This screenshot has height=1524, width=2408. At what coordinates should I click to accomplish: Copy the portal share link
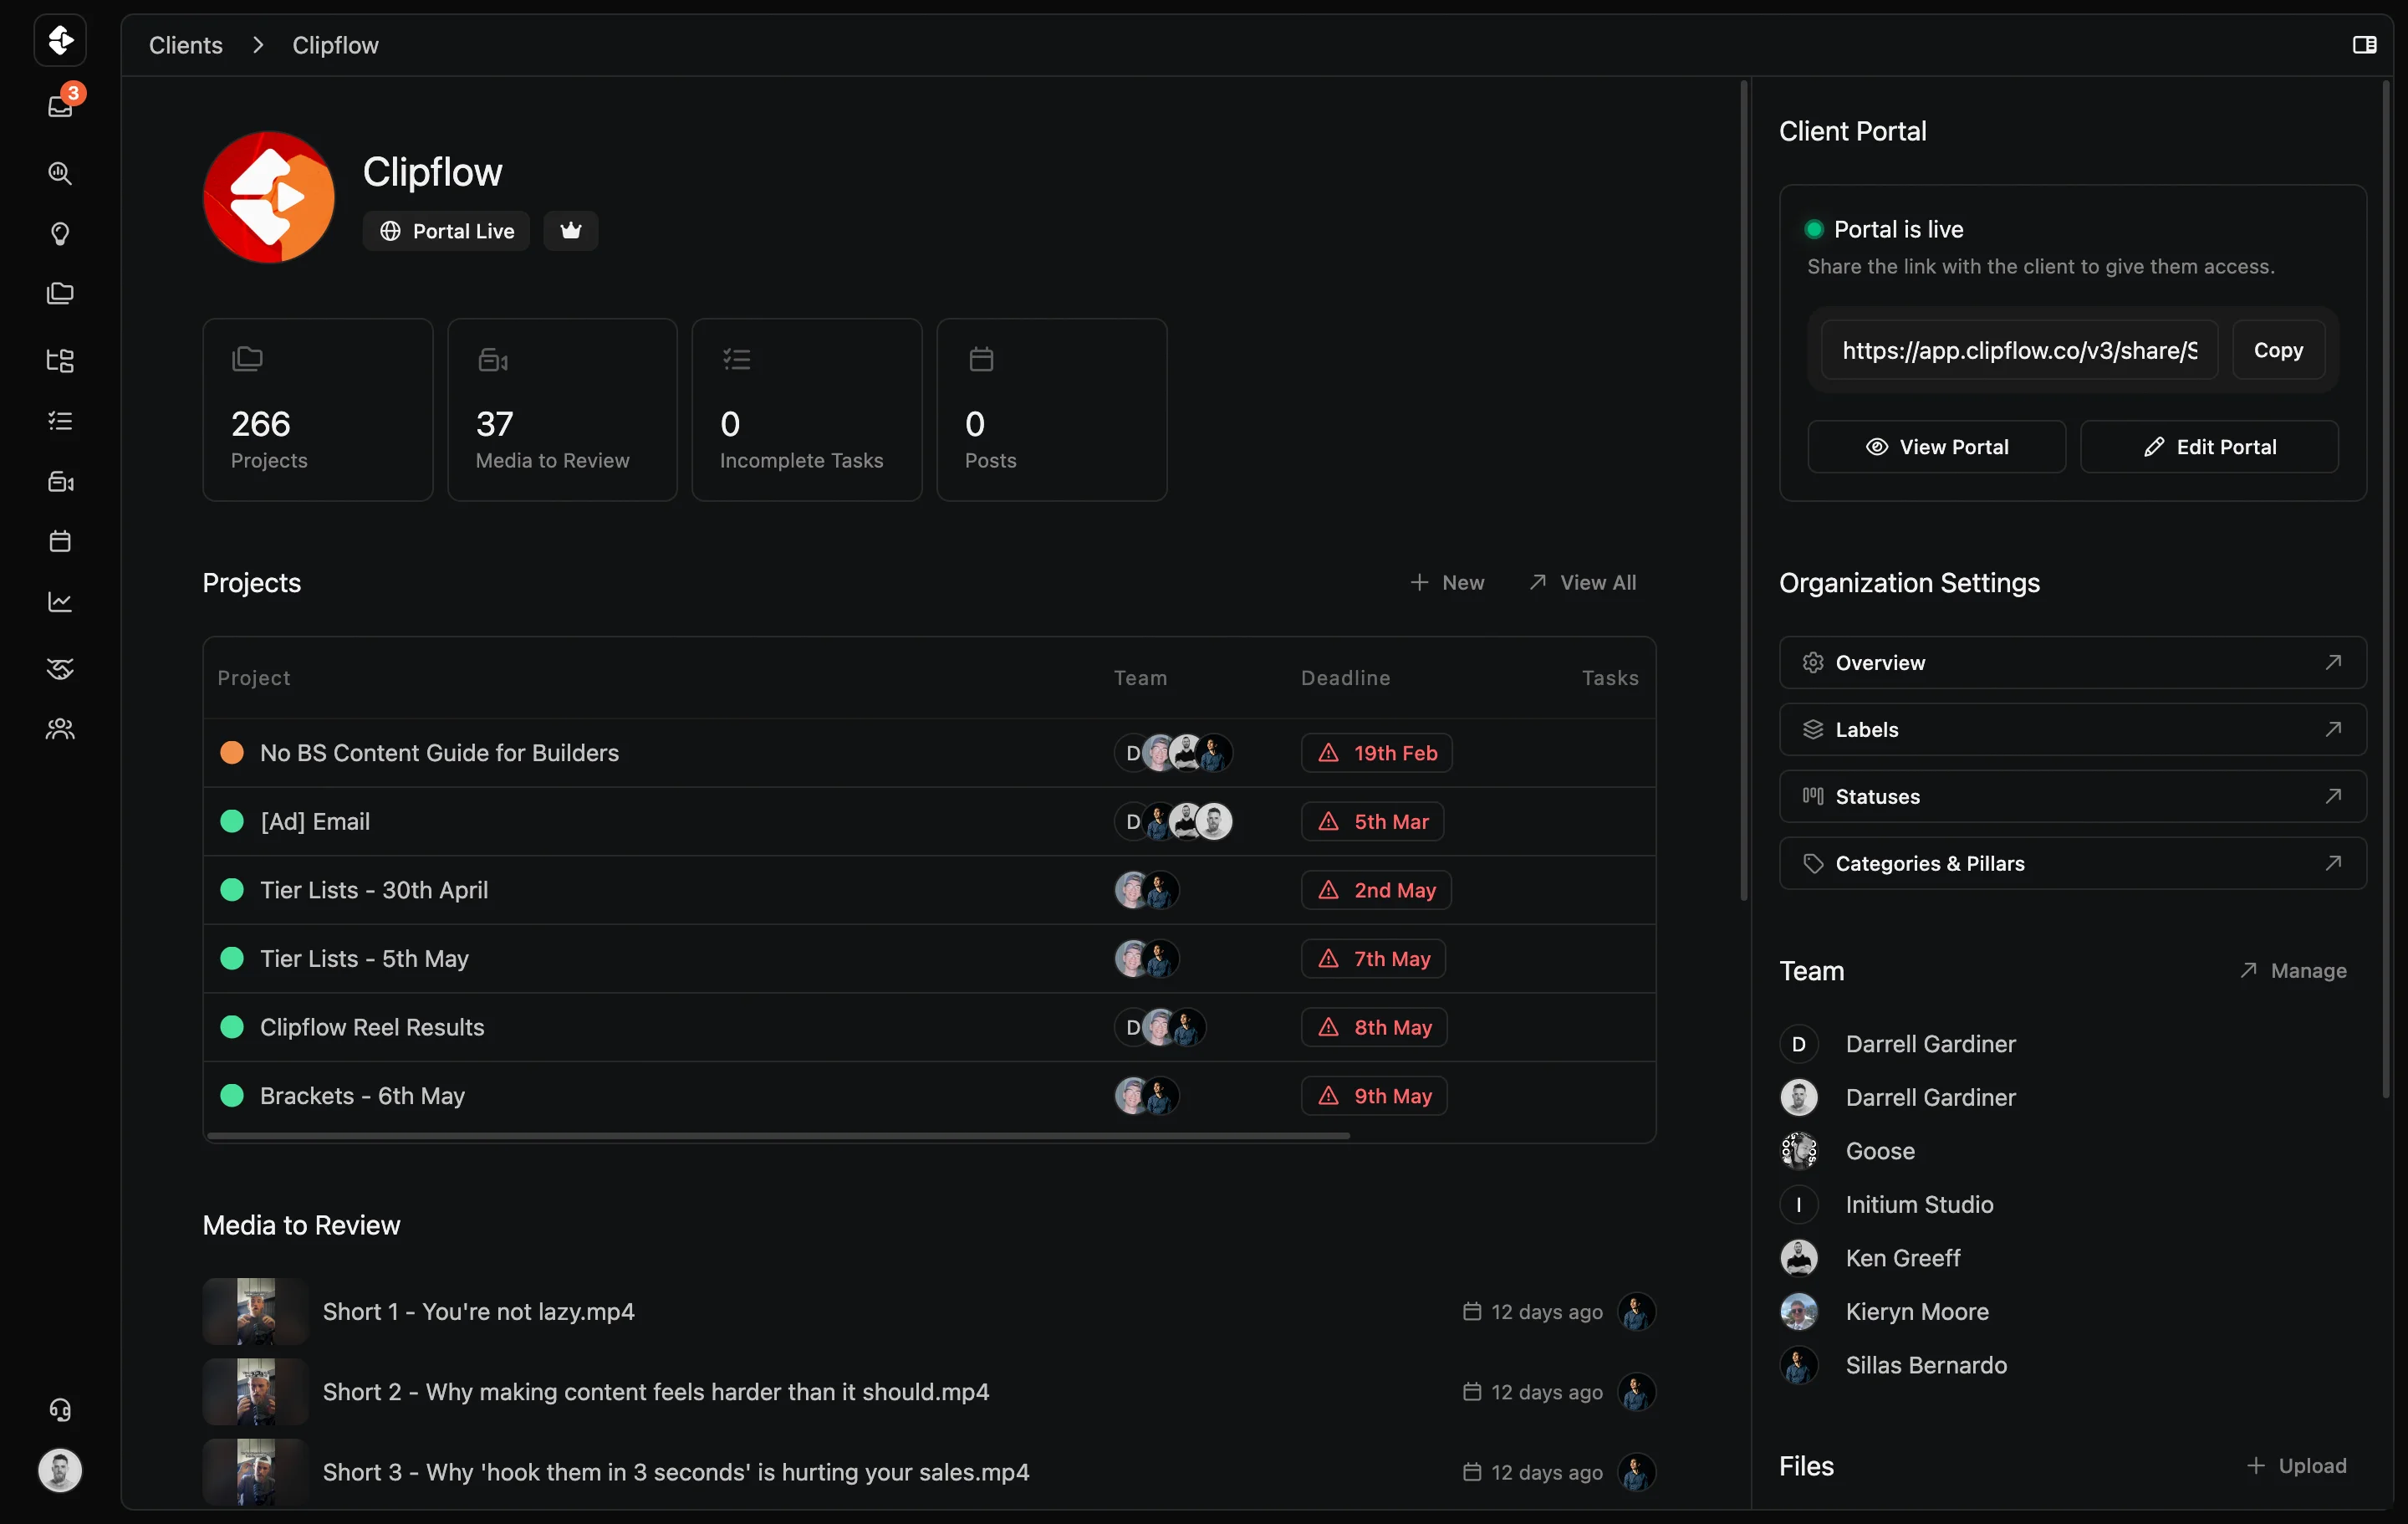click(2278, 350)
